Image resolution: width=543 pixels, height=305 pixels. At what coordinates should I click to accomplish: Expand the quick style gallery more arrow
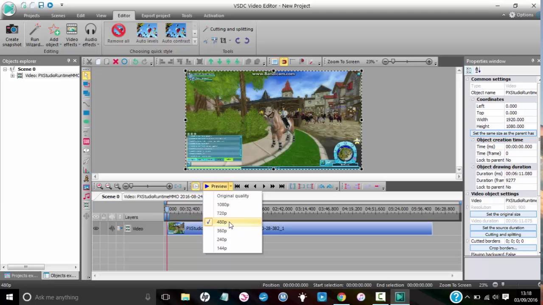(x=195, y=41)
